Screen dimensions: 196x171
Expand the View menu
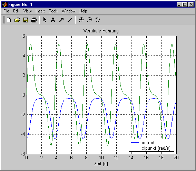point(27,11)
